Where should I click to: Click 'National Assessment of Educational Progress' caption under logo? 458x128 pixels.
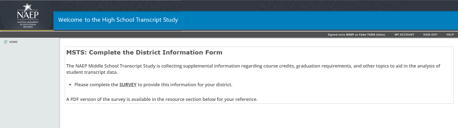[28, 24]
